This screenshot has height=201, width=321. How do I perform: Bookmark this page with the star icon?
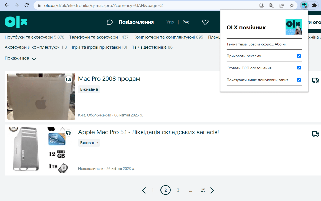[292, 5]
